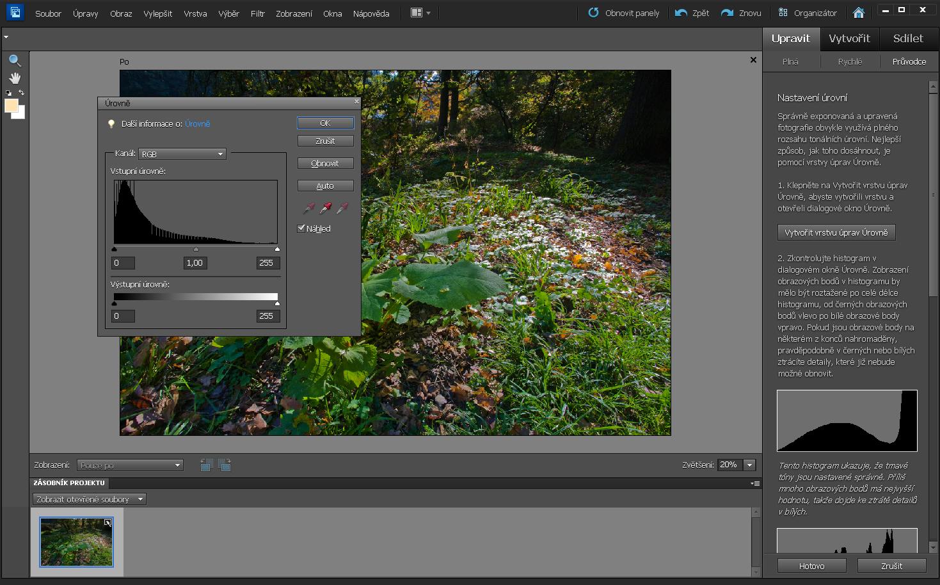
Task: Click Vytvořit vrstvu úprav Úrovně button
Action: 836,232
